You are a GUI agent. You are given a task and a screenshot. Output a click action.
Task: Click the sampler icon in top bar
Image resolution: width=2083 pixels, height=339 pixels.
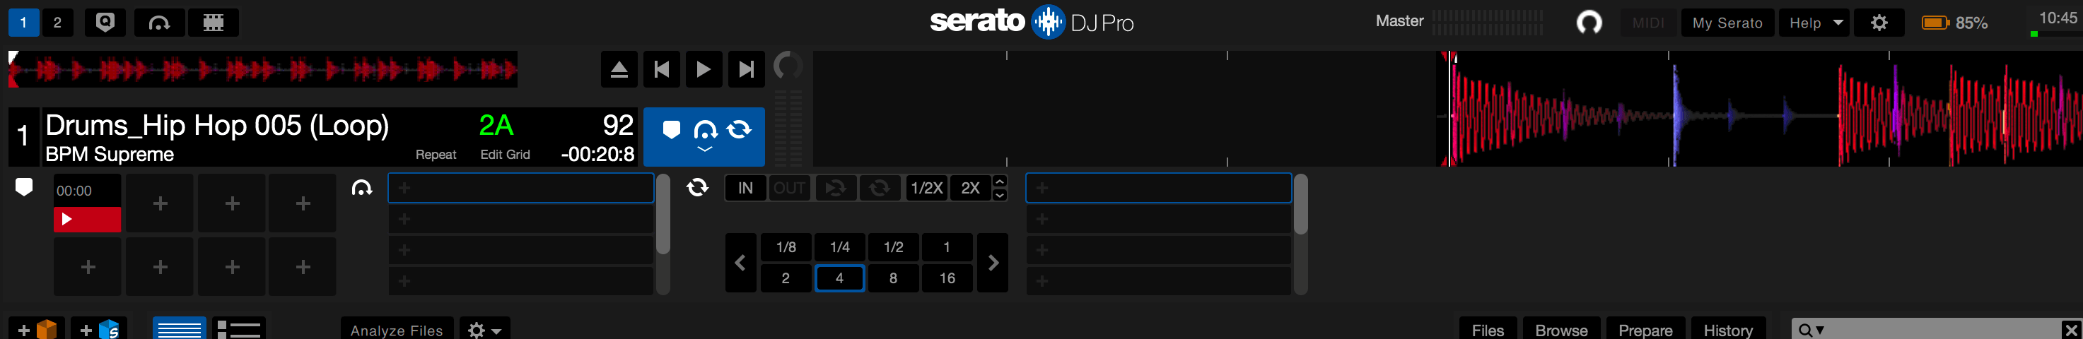pyautogui.click(x=214, y=23)
